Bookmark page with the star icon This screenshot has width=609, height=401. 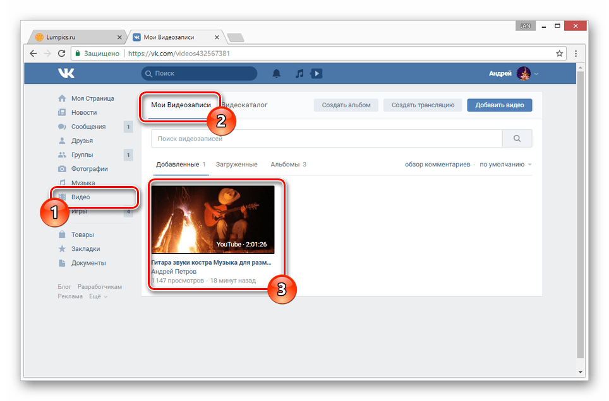(559, 54)
